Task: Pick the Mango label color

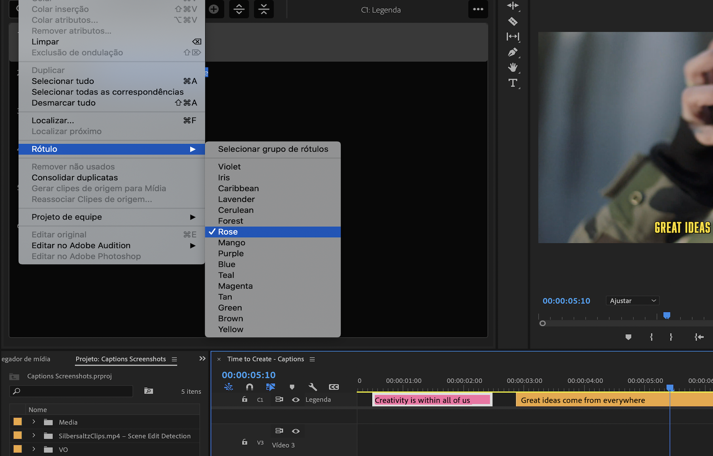Action: [273, 243]
